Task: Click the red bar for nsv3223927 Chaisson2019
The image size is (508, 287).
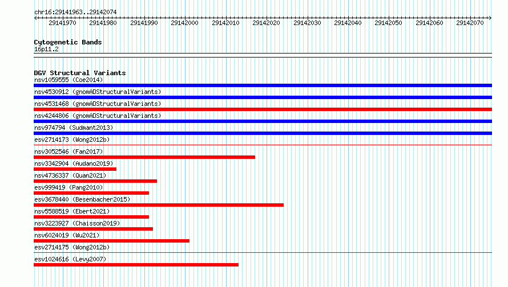Action: click(x=93, y=229)
